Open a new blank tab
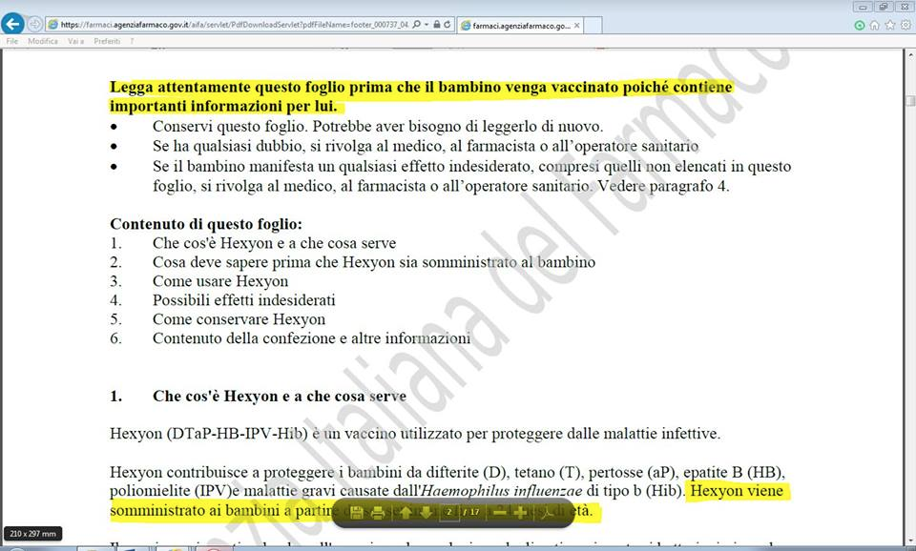The image size is (916, 551). click(593, 25)
